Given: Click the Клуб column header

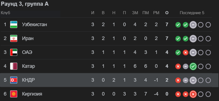Looking at the screenshot, I should click(5, 13).
